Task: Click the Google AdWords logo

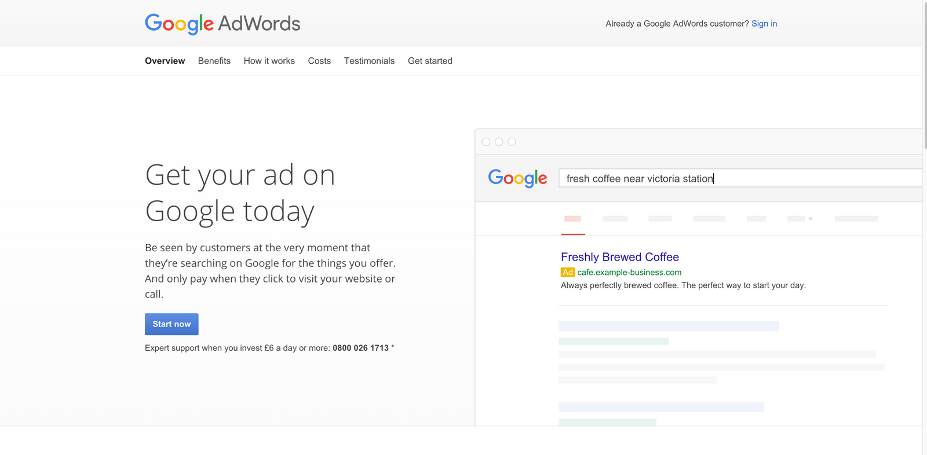Action: coord(222,24)
